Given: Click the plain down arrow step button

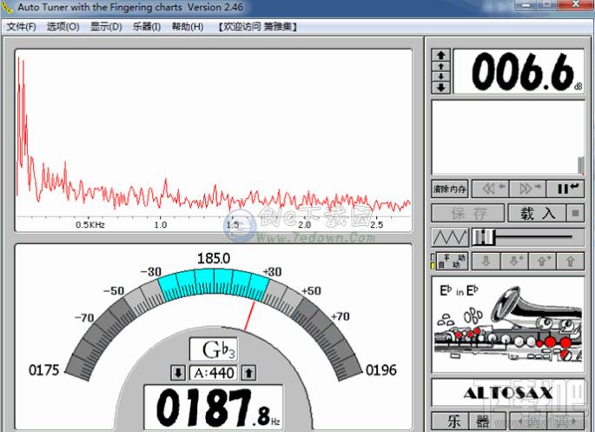Looking at the screenshot, I should [x=486, y=262].
